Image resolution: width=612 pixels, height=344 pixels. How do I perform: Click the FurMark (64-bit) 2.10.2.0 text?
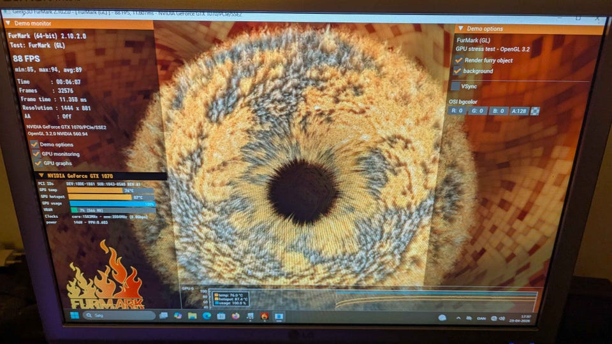tap(47, 36)
